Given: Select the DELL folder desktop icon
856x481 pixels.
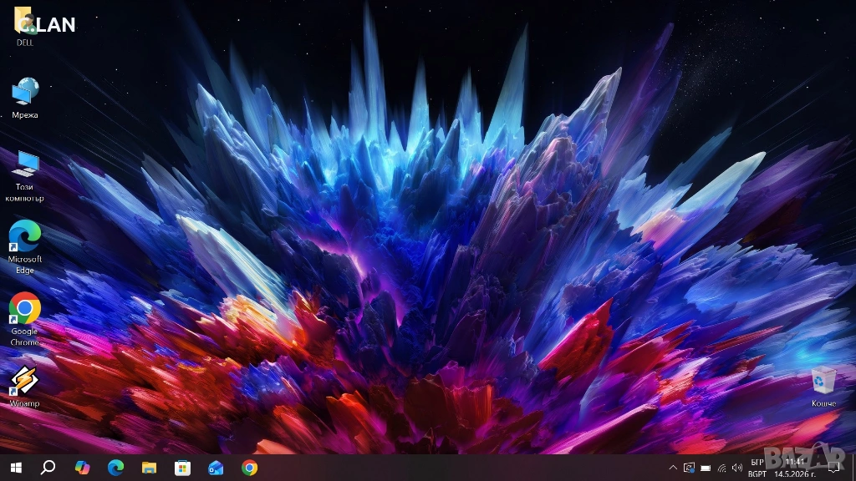Looking at the screenshot, I should coord(24,28).
